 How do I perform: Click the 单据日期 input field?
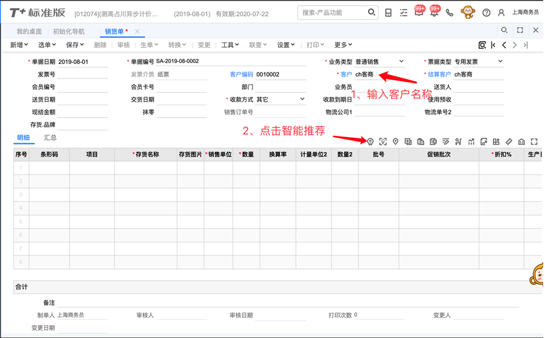82,62
